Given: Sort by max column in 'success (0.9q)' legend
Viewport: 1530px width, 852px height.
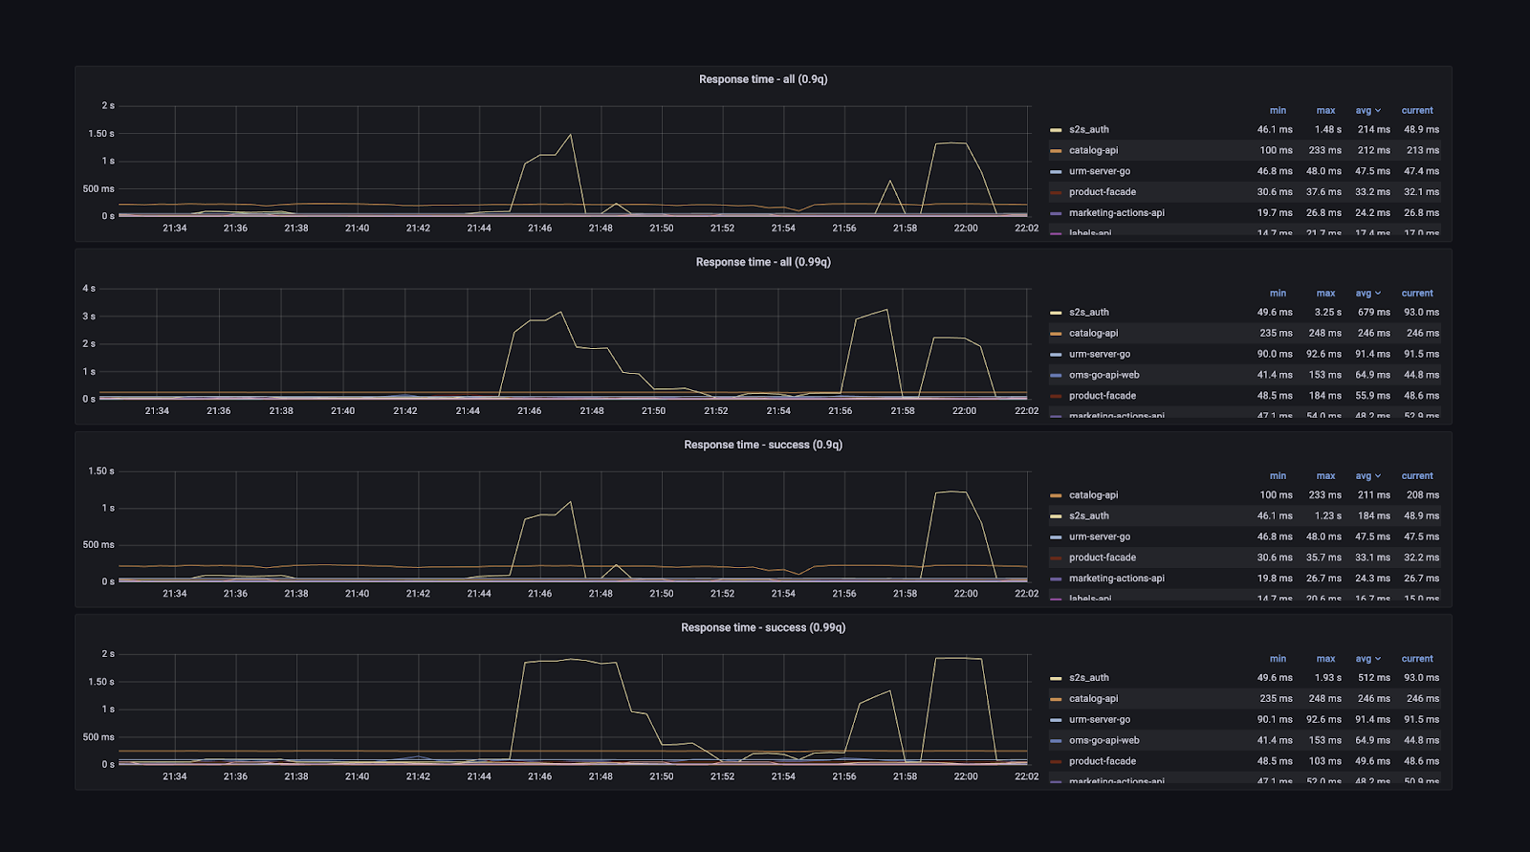Looking at the screenshot, I should 1325,476.
